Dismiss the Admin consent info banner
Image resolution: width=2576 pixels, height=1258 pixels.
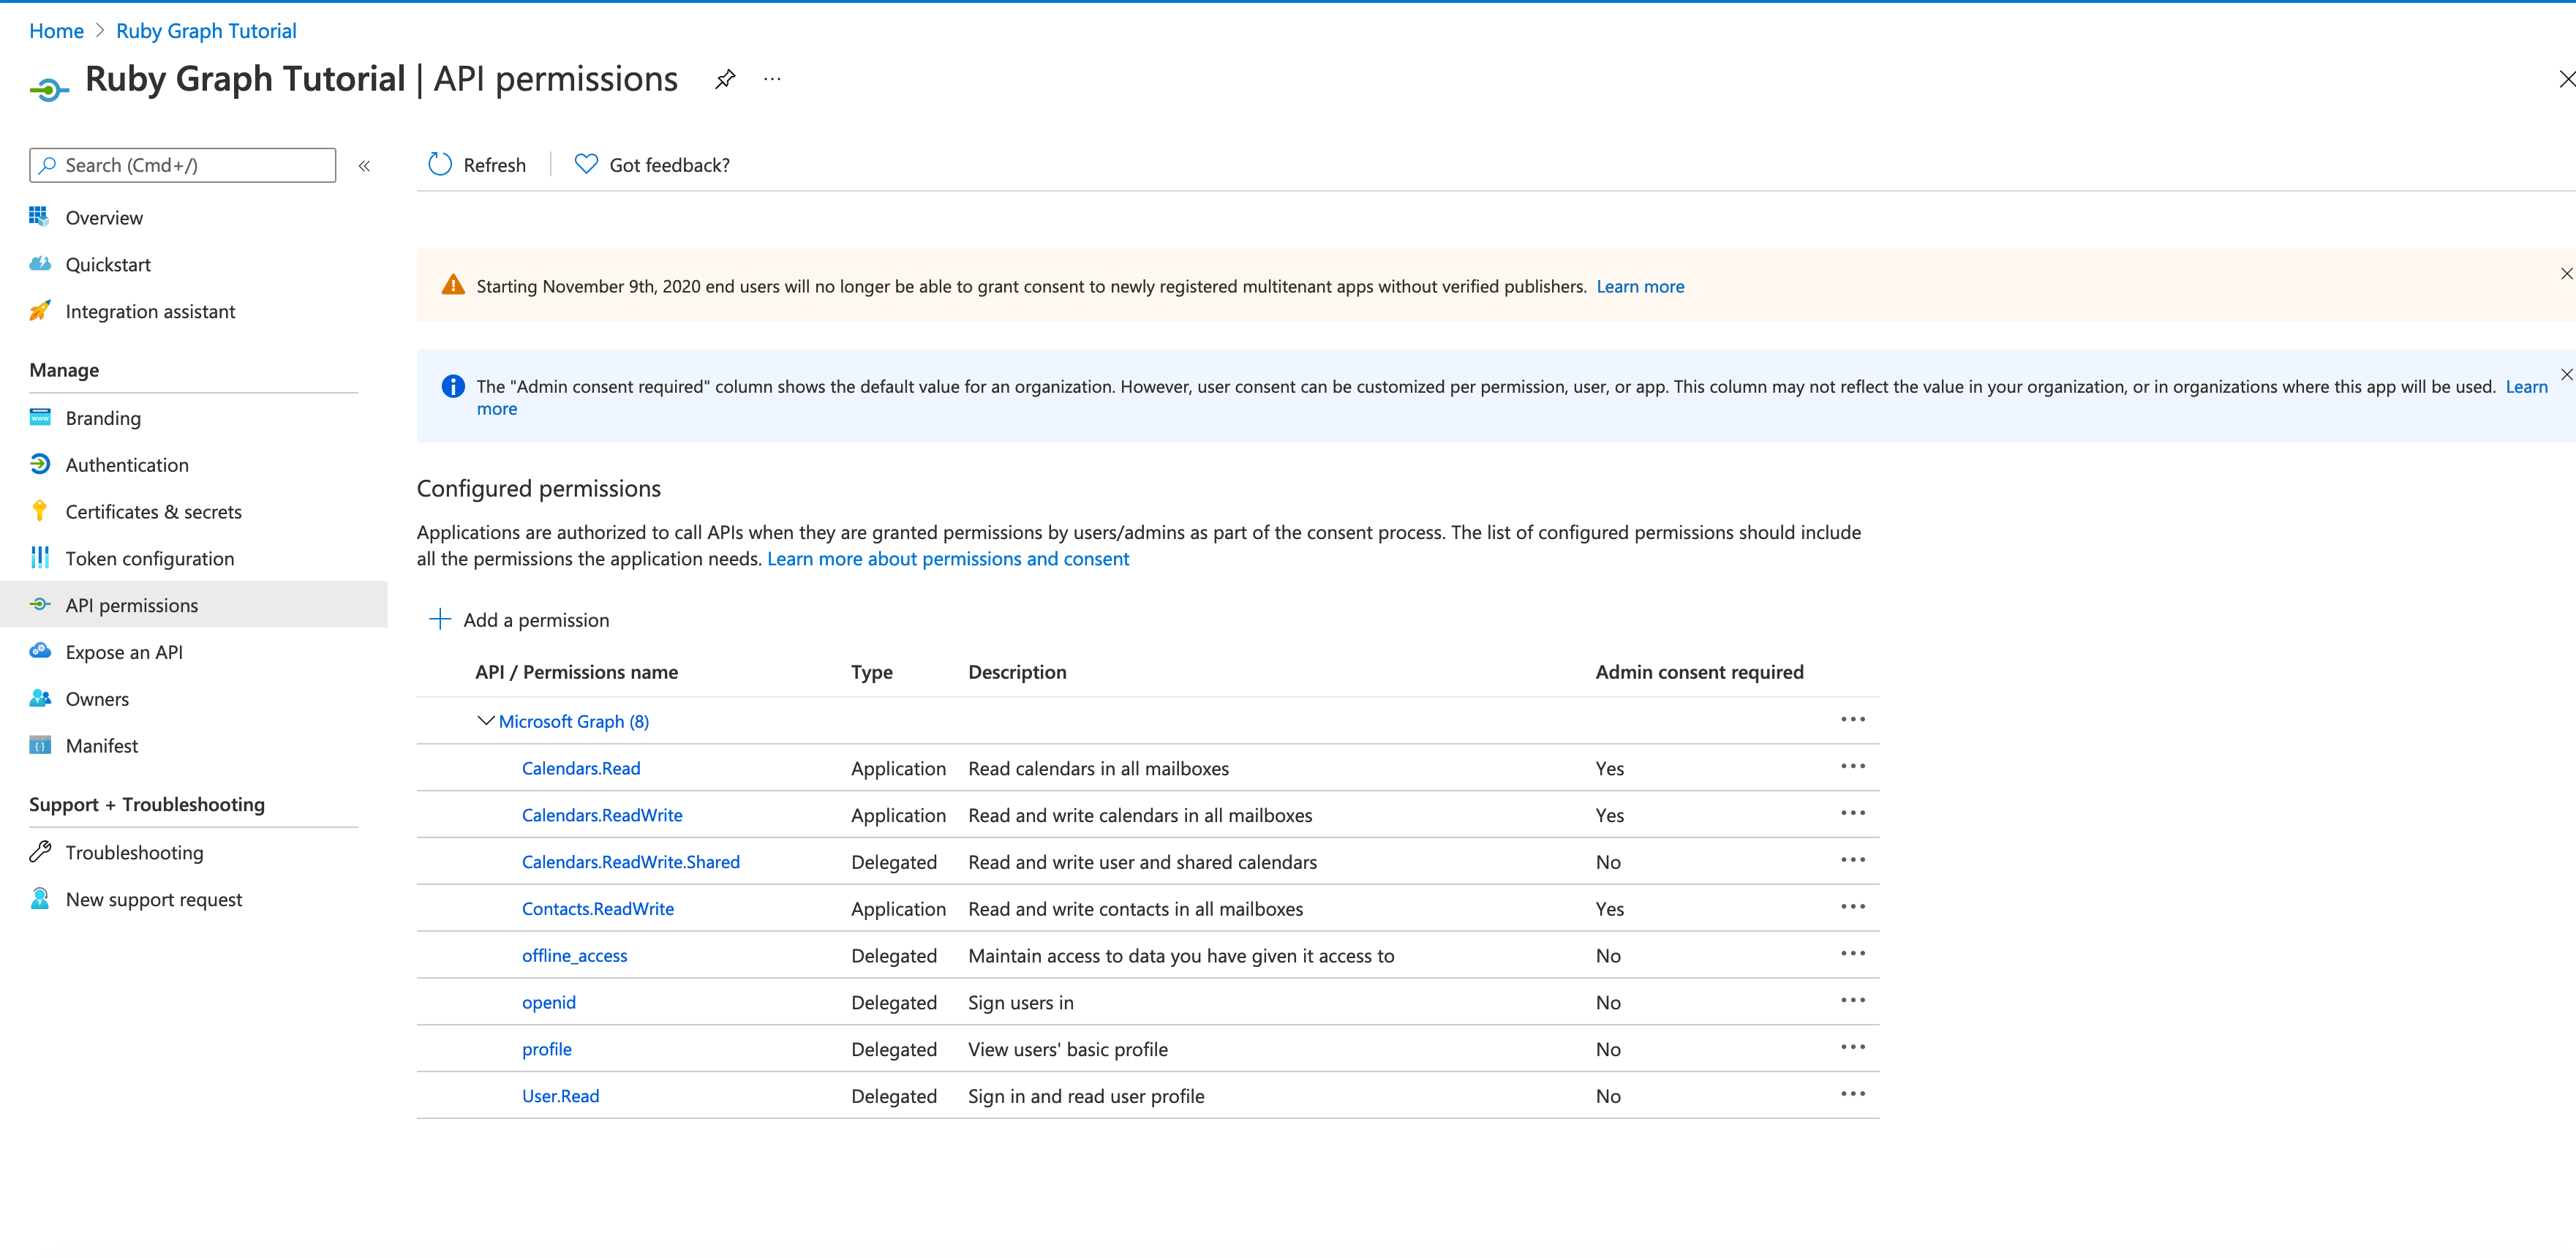coord(2566,374)
